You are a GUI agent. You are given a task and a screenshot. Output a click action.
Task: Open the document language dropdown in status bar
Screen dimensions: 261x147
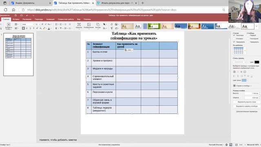[217, 145]
